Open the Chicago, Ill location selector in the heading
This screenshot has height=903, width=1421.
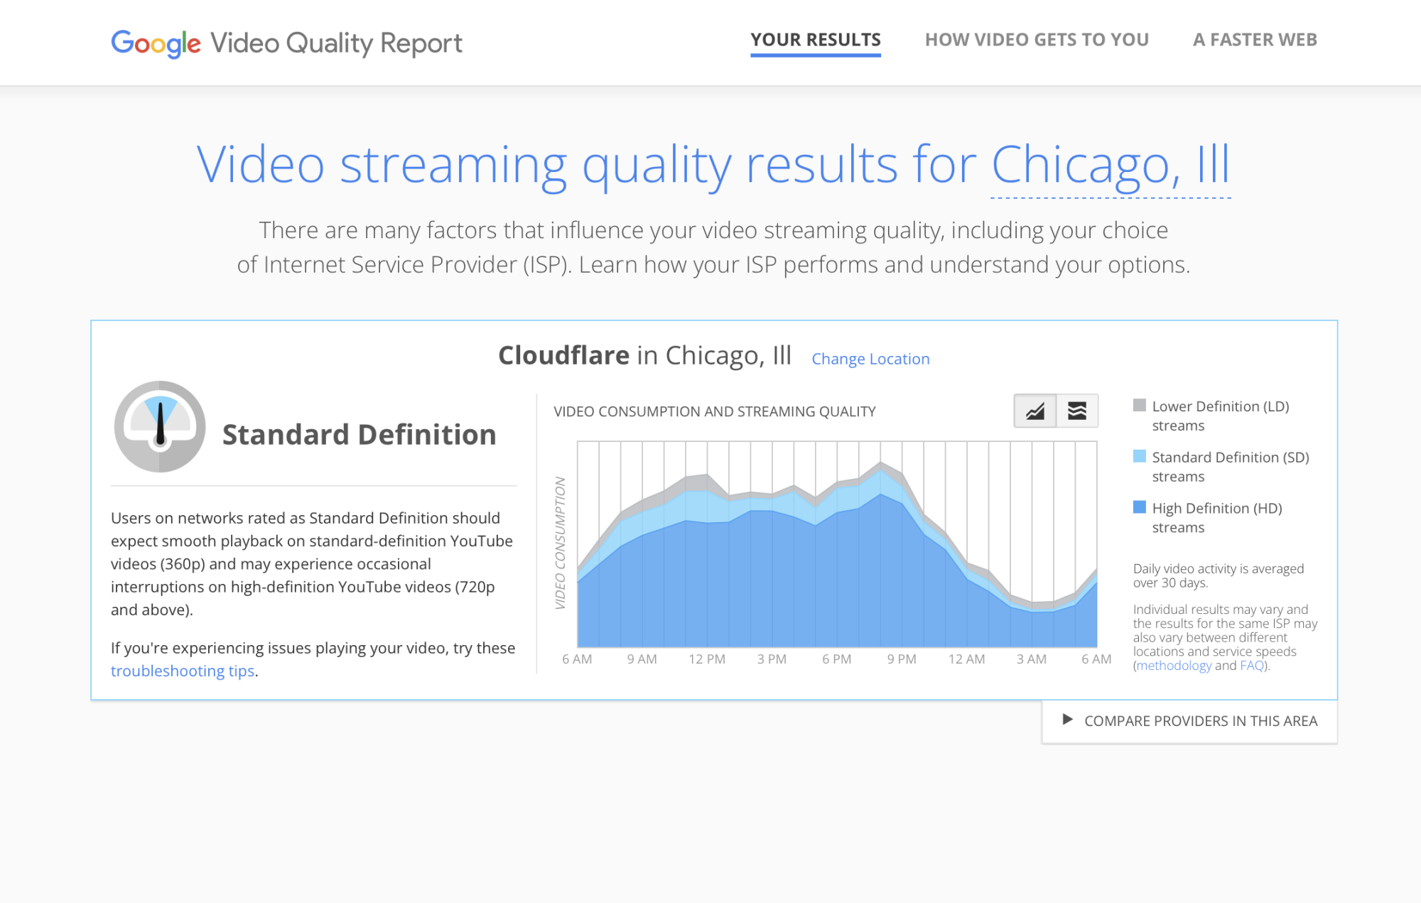pos(1110,166)
